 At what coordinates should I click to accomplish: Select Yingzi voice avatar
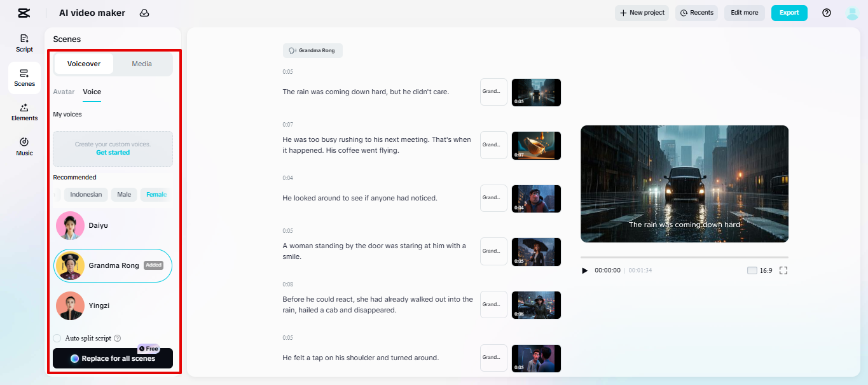70,305
